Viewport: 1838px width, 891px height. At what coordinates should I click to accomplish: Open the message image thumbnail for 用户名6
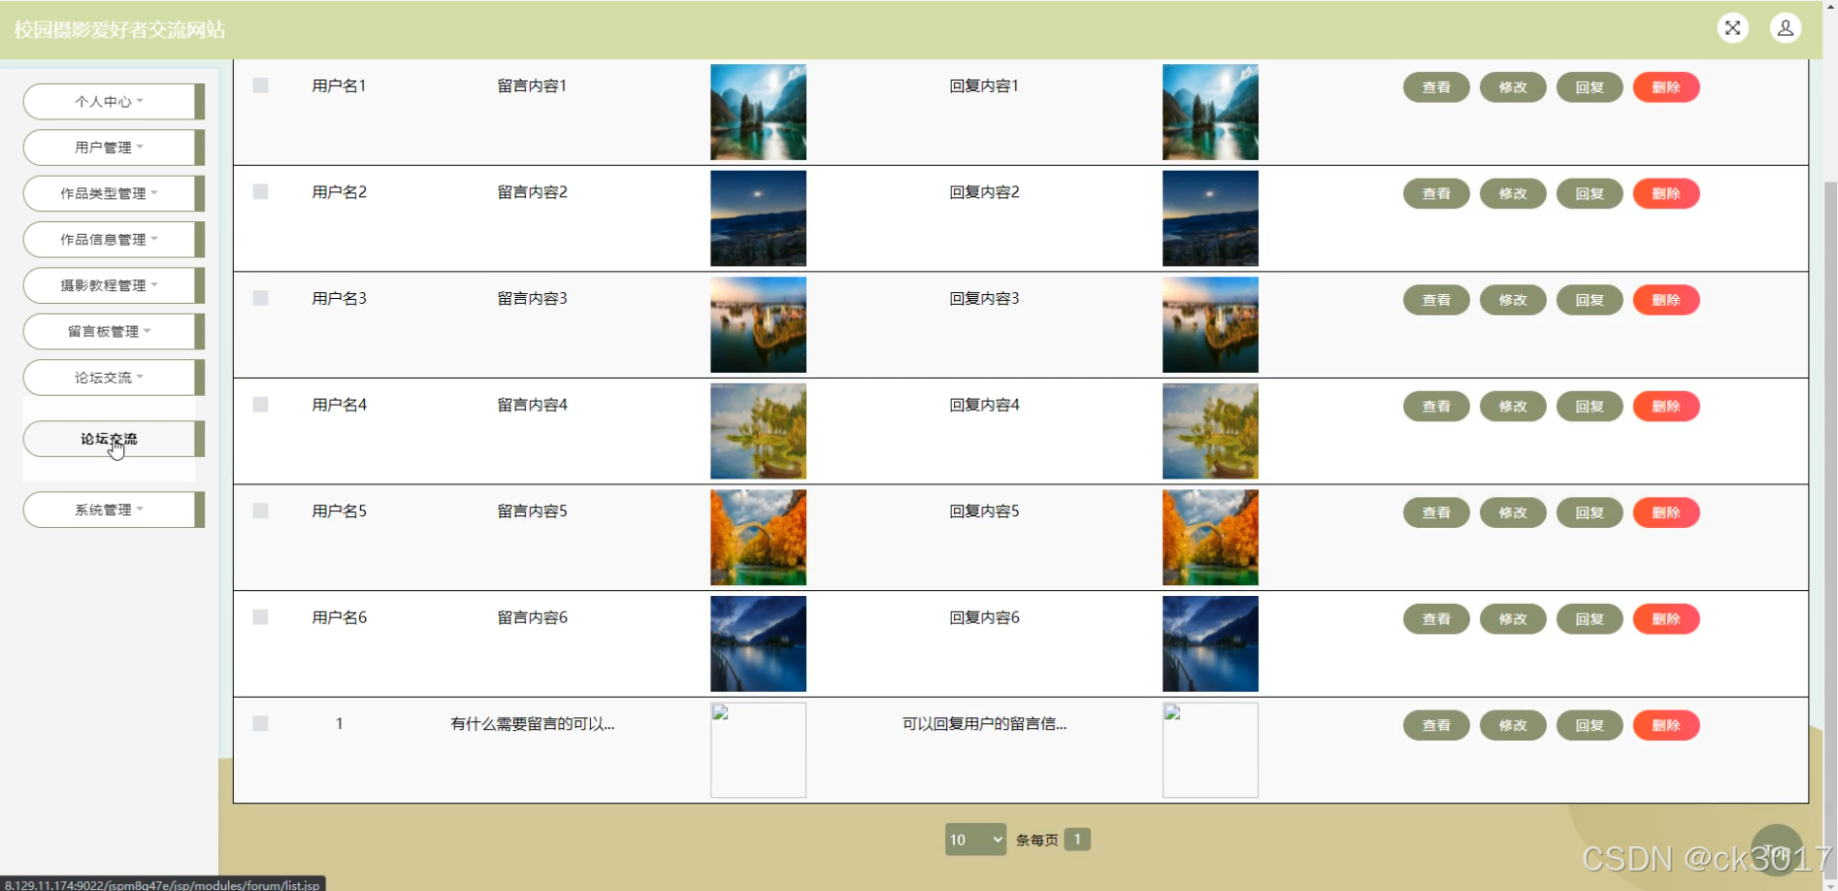coord(758,643)
